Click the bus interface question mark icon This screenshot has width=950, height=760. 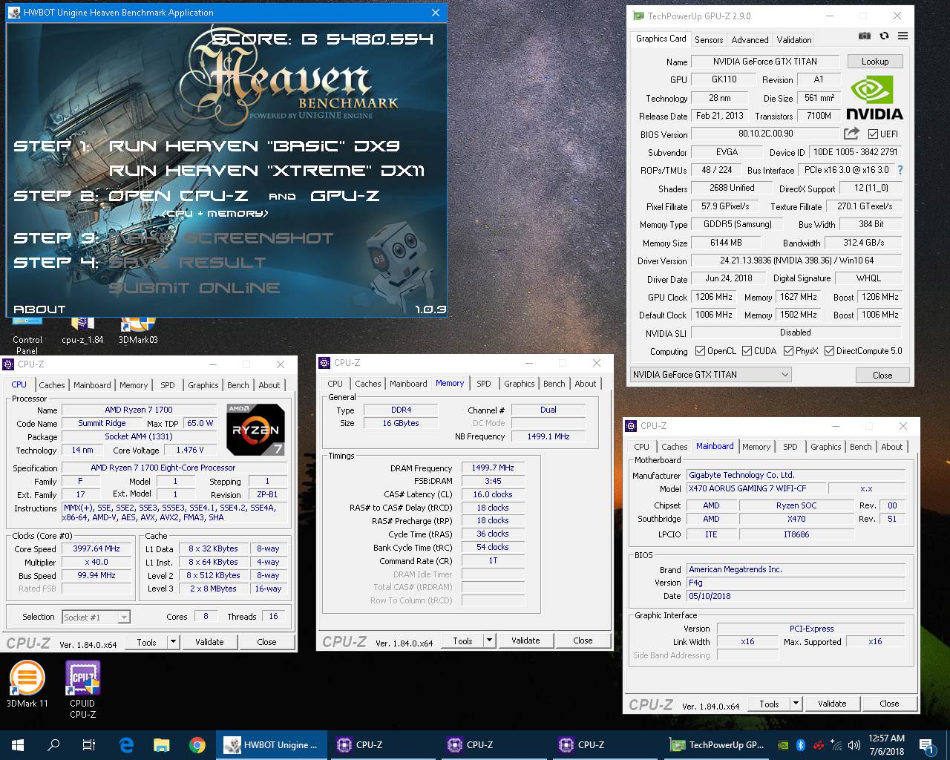coord(900,170)
